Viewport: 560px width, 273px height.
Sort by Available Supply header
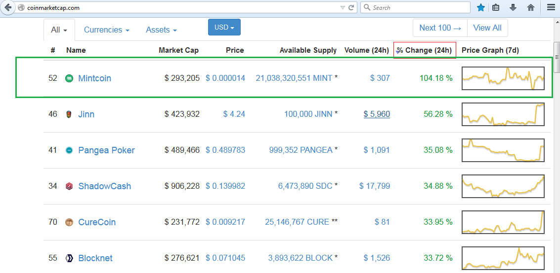[308, 50]
